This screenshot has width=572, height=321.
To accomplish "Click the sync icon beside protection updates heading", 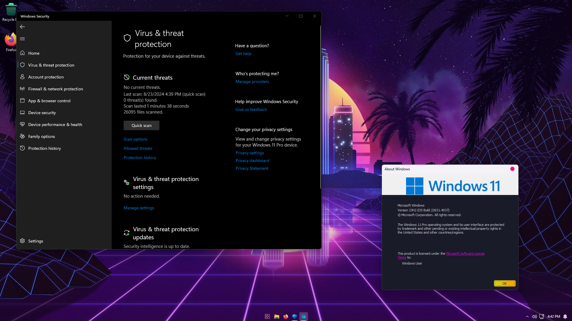I will coord(127,232).
